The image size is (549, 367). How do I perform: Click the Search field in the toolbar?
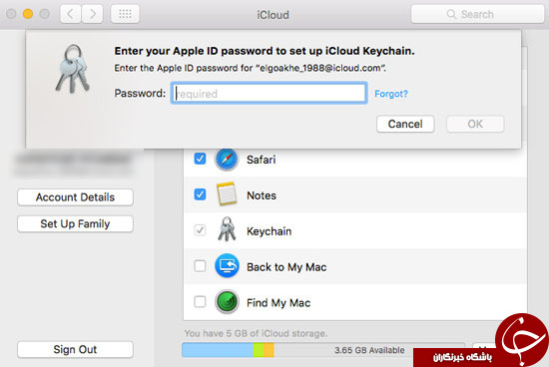[477, 14]
